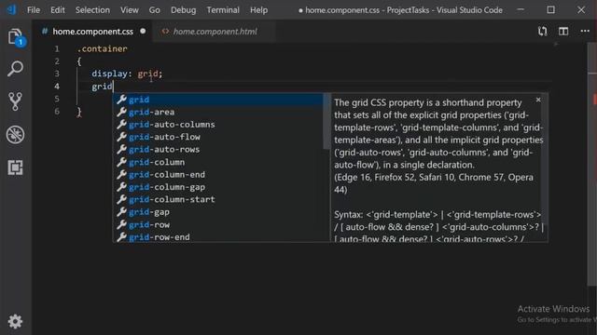Split the editor to the right
Screen dimensions: 597x335
point(563,32)
